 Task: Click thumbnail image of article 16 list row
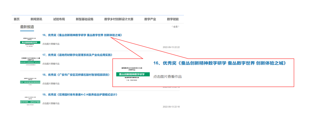coord(30,42)
